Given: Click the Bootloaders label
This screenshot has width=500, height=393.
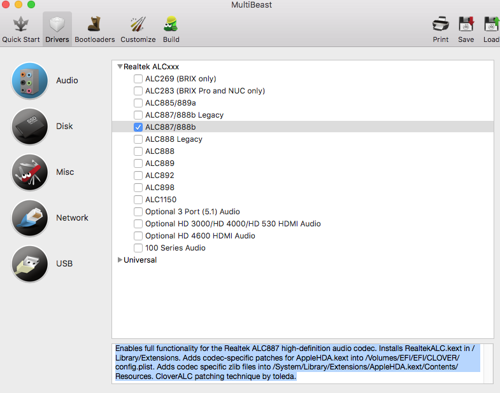Looking at the screenshot, I should coord(95,39).
